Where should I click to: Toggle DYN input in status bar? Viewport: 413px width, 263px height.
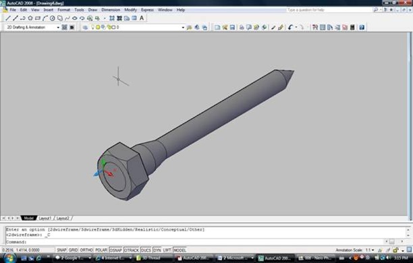coord(157,250)
